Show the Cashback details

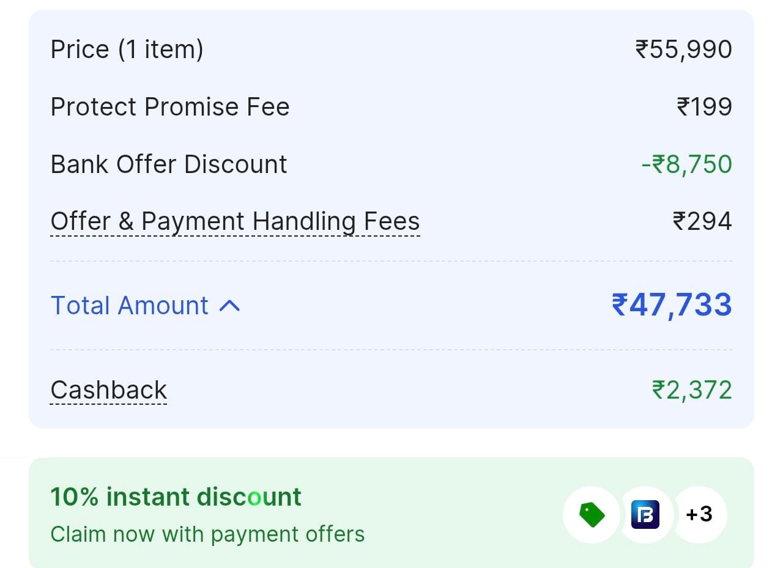click(109, 390)
